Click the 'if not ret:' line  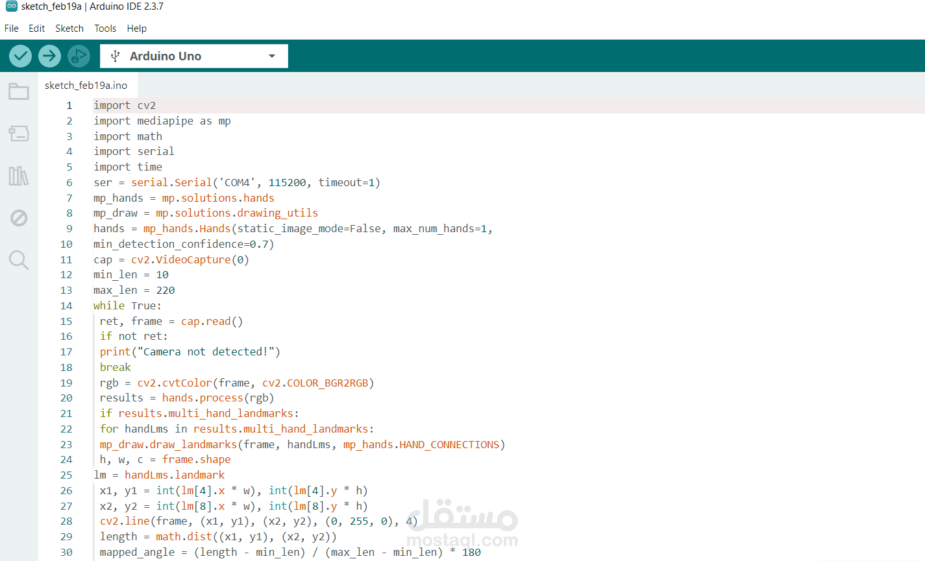click(134, 337)
